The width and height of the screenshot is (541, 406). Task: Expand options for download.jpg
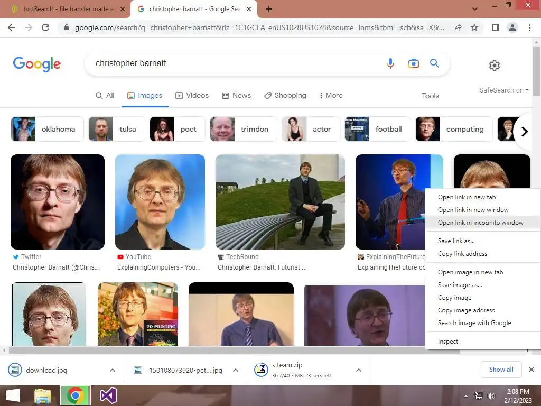coord(113,370)
